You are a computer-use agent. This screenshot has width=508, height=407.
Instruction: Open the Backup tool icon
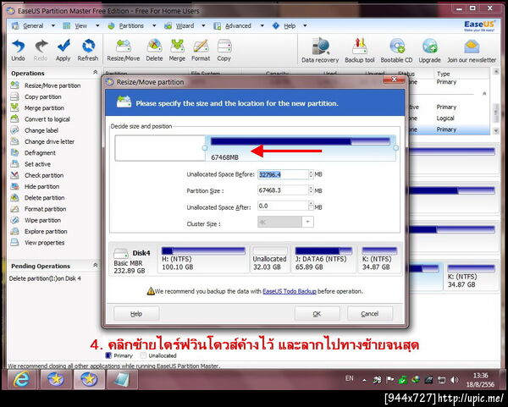360,51
